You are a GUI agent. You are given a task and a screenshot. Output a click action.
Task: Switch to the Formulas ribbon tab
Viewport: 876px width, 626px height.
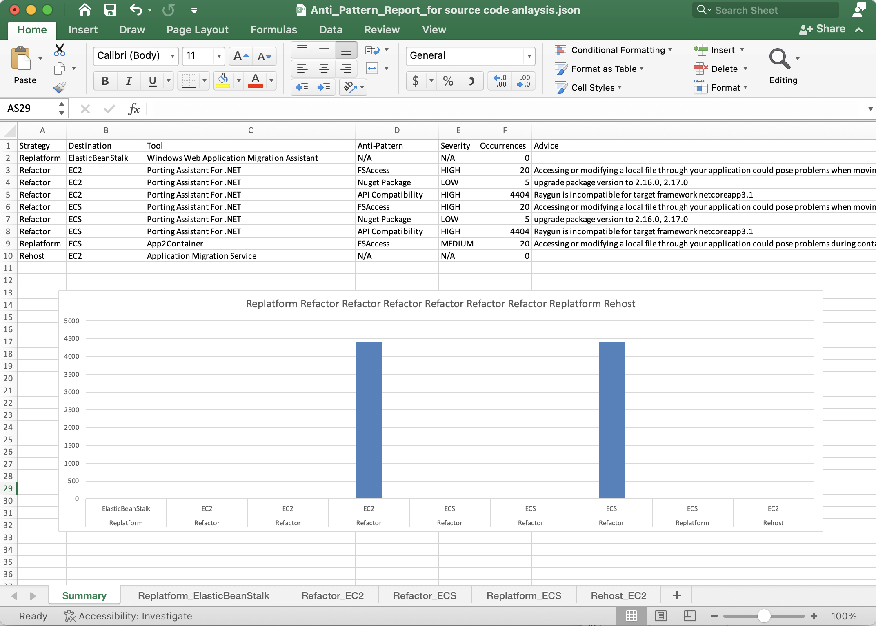click(x=273, y=29)
